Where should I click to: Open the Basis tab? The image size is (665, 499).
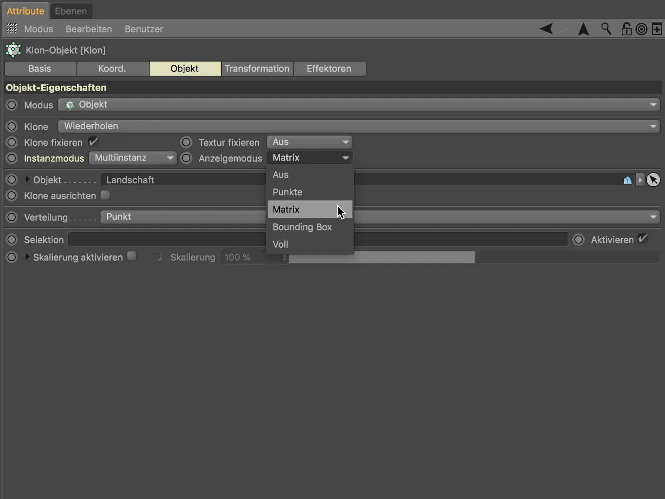tap(40, 69)
